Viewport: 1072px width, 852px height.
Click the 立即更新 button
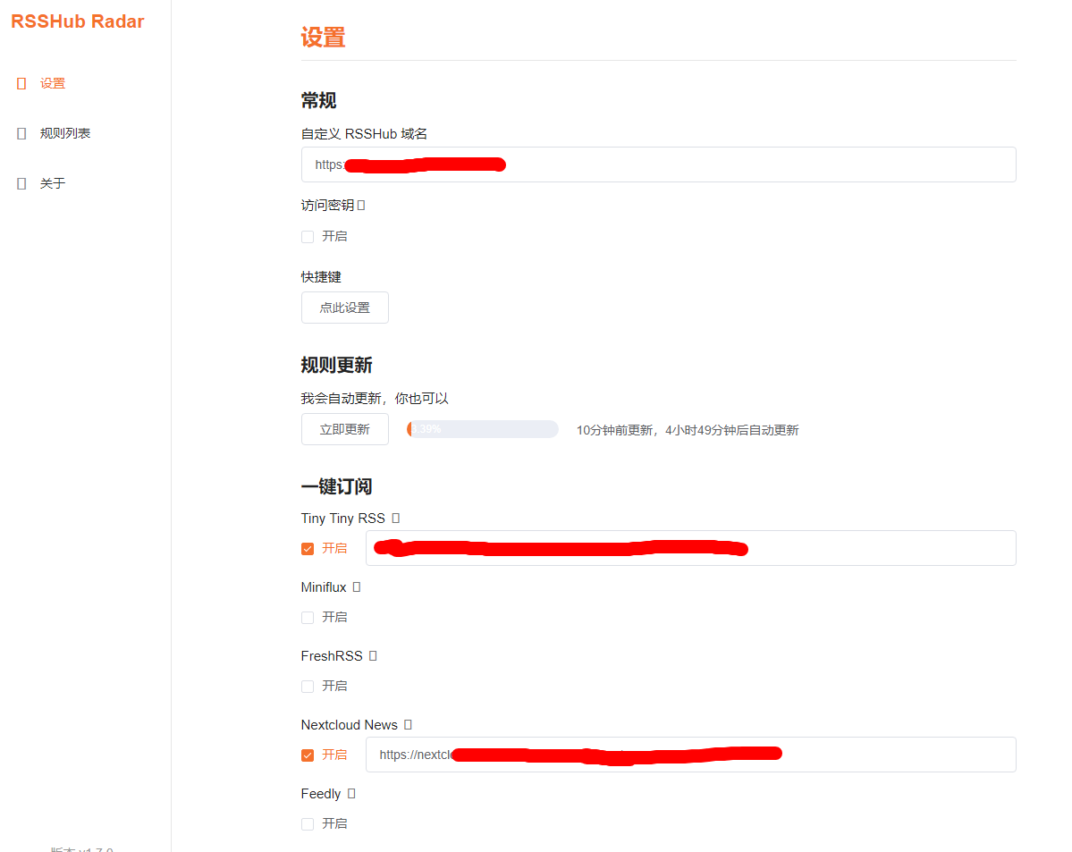point(344,429)
